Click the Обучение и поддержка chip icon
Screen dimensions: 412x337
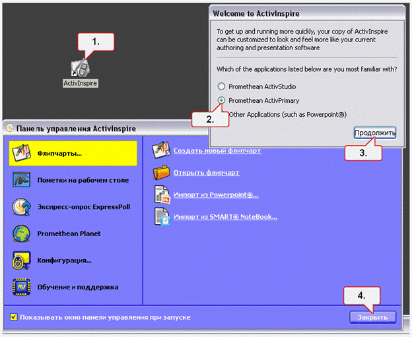[21, 287]
